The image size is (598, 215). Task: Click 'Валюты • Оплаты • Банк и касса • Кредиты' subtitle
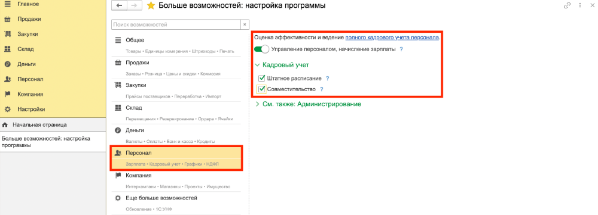(x=170, y=141)
